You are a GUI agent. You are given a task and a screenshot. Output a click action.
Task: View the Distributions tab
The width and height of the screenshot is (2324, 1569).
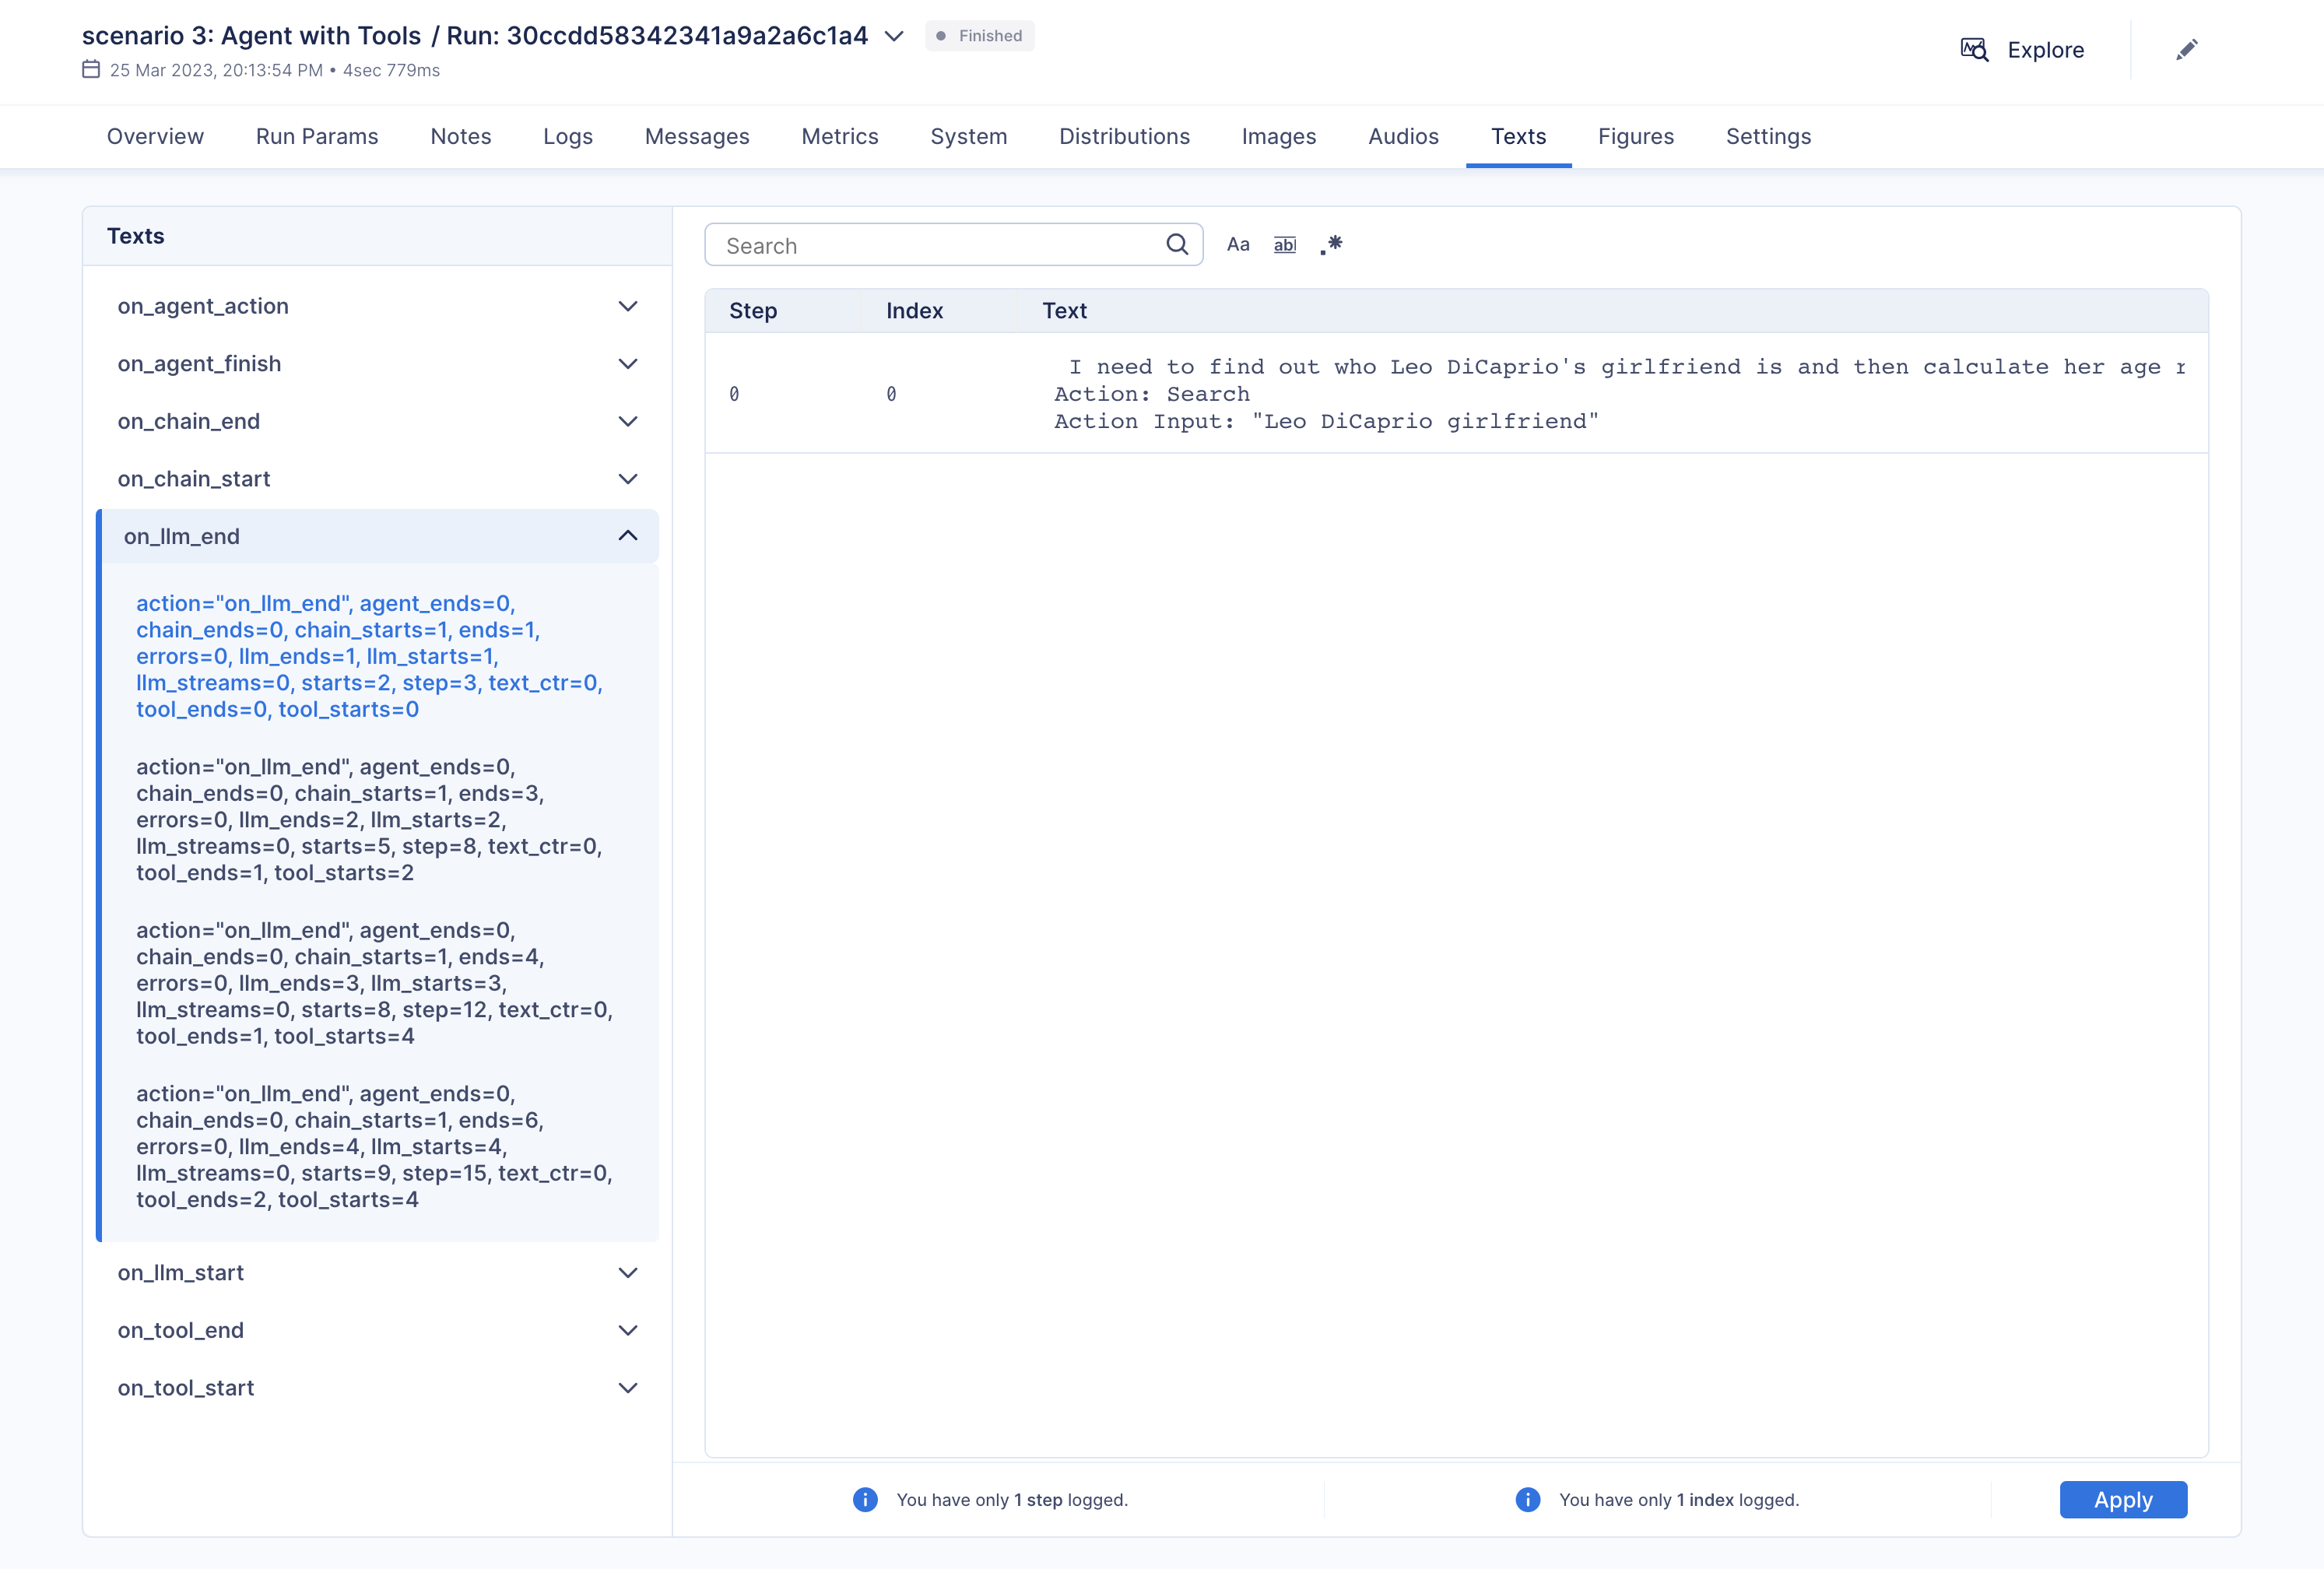(x=1124, y=136)
